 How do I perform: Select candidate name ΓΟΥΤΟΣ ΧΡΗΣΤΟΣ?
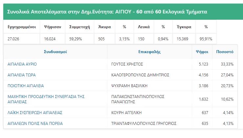(127, 64)
